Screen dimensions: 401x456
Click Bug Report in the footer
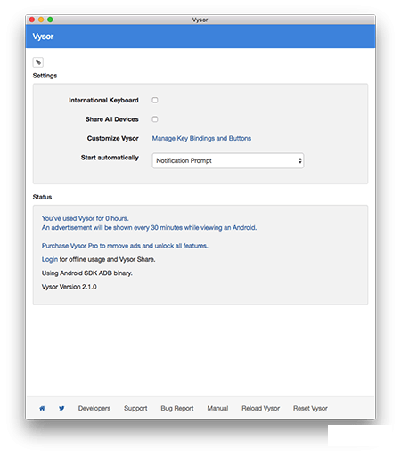pyautogui.click(x=177, y=408)
